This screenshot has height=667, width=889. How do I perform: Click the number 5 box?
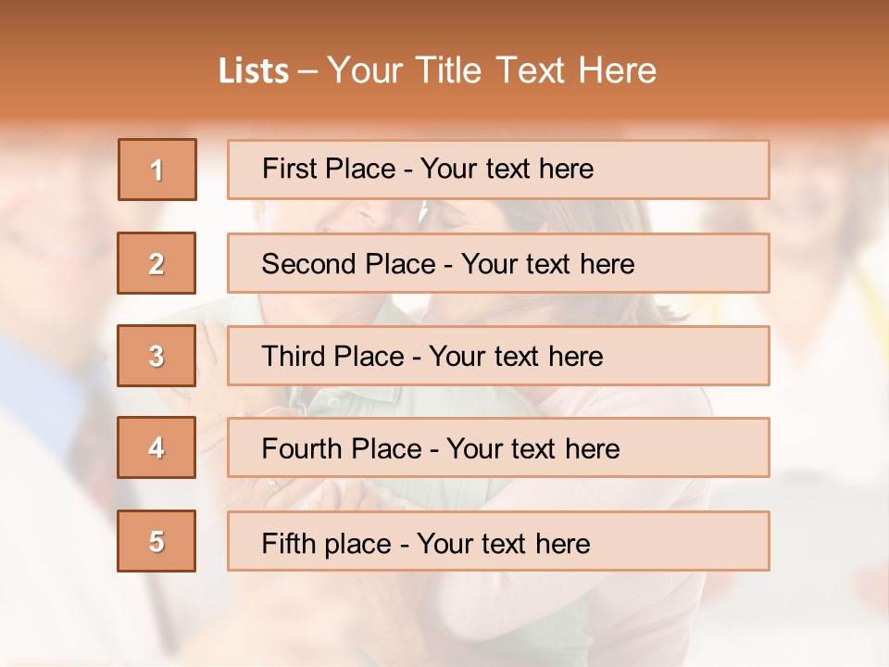tap(157, 541)
